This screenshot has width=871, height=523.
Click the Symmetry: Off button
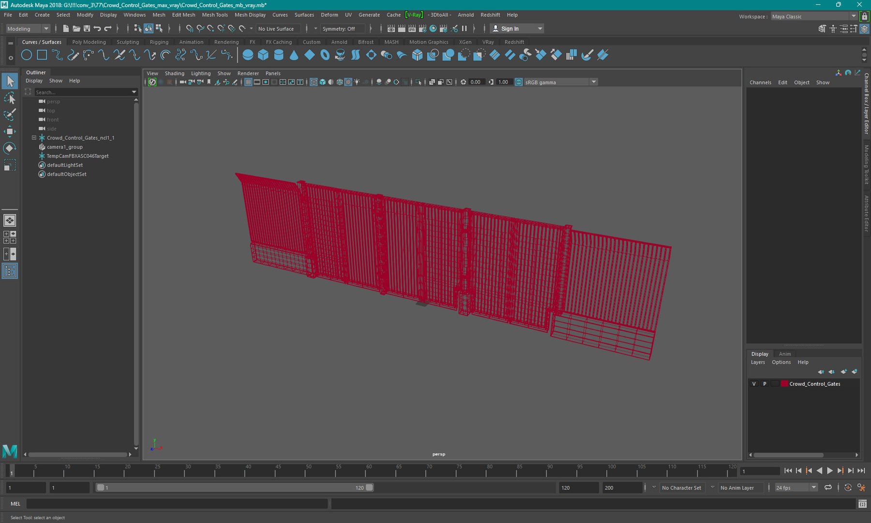click(343, 29)
